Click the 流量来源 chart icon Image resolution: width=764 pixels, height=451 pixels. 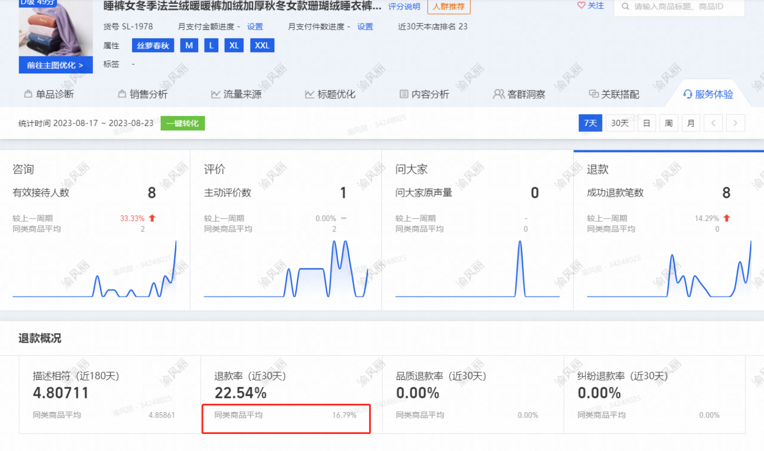[216, 94]
